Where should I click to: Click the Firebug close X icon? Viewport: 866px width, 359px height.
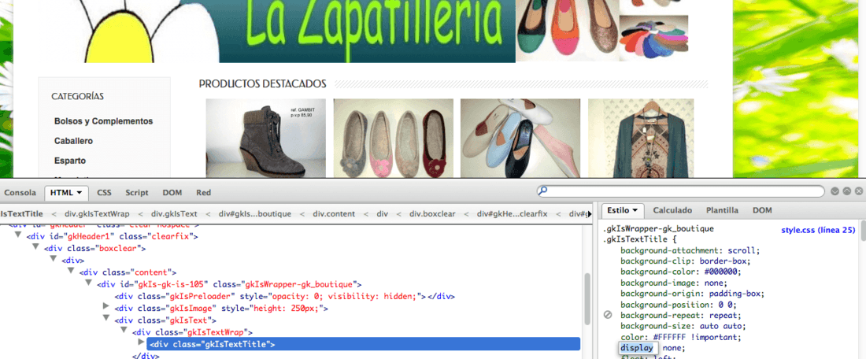point(860,191)
